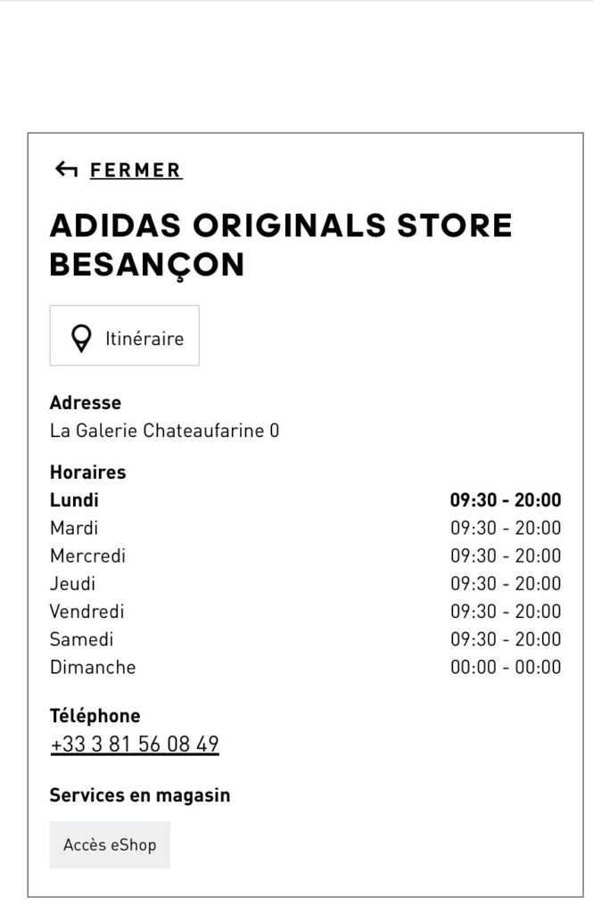Click the address La Galerie Chateaufarine 0
The image size is (593, 913).
point(164,432)
